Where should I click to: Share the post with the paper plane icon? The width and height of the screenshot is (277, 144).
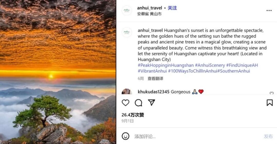coord(151,102)
